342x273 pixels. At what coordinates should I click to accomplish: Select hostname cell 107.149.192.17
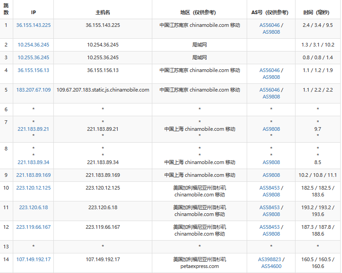(x=103, y=259)
